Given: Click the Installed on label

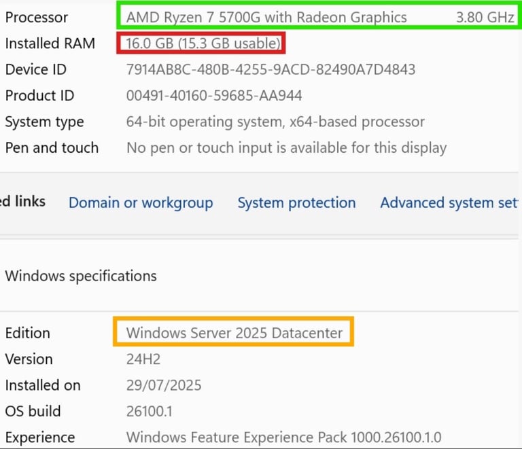Looking at the screenshot, I should (43, 385).
